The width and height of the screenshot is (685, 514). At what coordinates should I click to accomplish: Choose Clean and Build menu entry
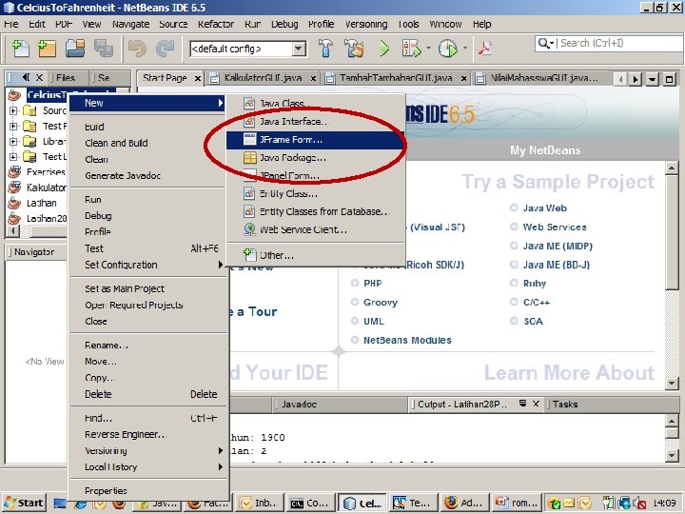point(148,143)
